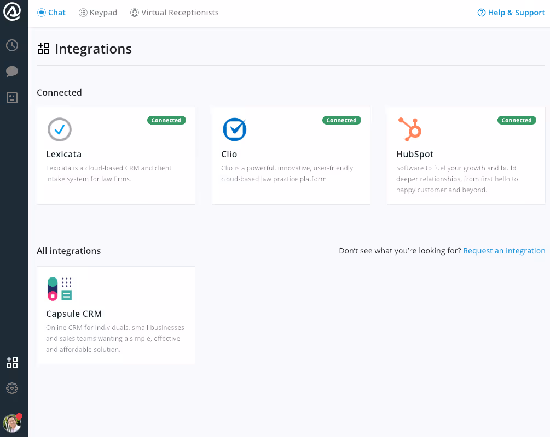Click the Capsule CRM description text
Image resolution: width=550 pixels, height=437 pixels.
click(115, 338)
